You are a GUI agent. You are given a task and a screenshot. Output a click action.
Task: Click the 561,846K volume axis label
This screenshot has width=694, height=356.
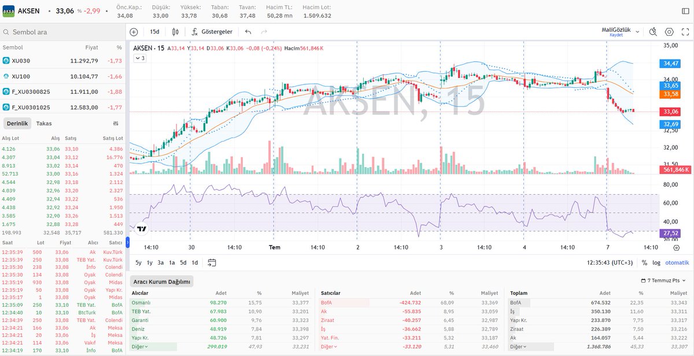(x=675, y=169)
